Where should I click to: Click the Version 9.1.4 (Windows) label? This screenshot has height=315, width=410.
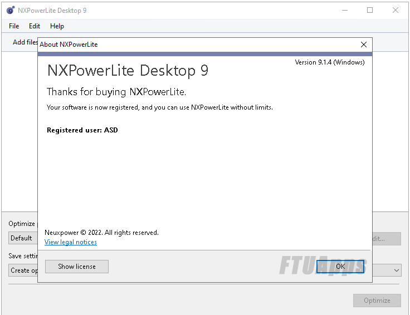(330, 62)
